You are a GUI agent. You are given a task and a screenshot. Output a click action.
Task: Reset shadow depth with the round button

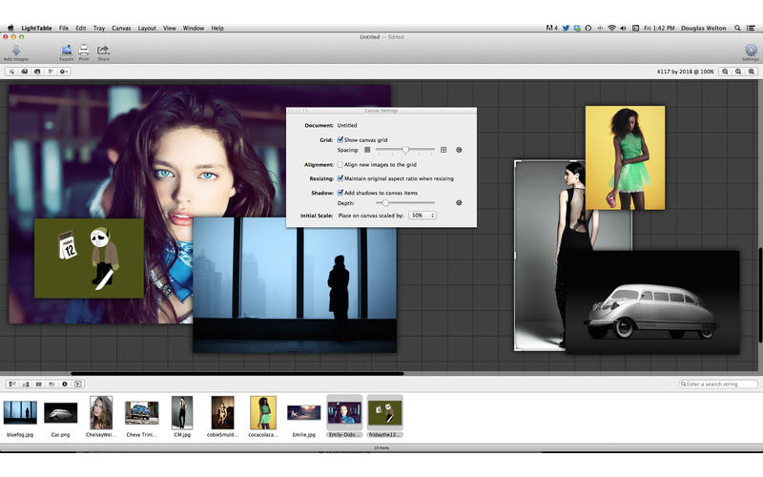click(x=459, y=202)
